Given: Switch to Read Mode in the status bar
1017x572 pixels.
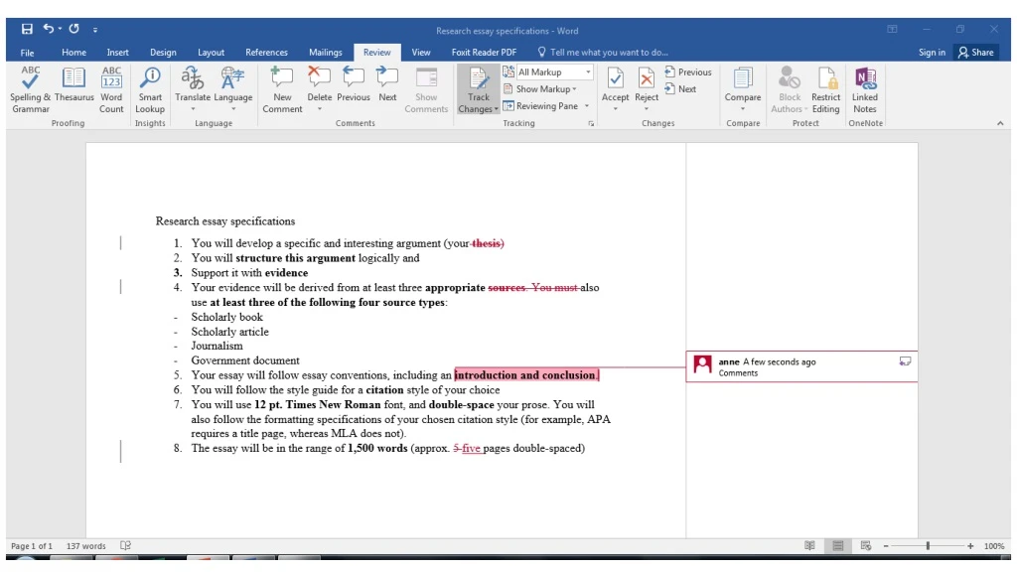Looking at the screenshot, I should coord(809,545).
